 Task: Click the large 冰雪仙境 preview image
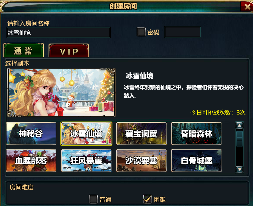click(61, 93)
